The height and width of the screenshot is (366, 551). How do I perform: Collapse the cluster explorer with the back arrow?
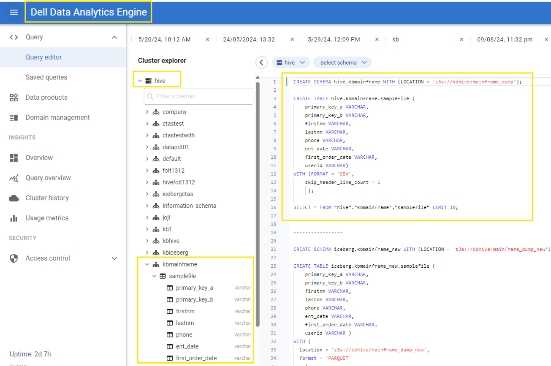click(262, 63)
